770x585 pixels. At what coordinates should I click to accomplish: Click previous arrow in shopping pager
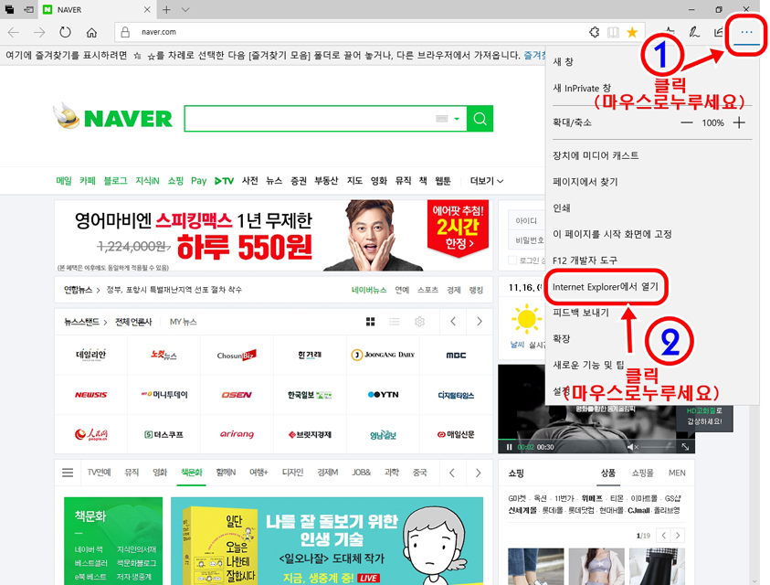[664, 536]
